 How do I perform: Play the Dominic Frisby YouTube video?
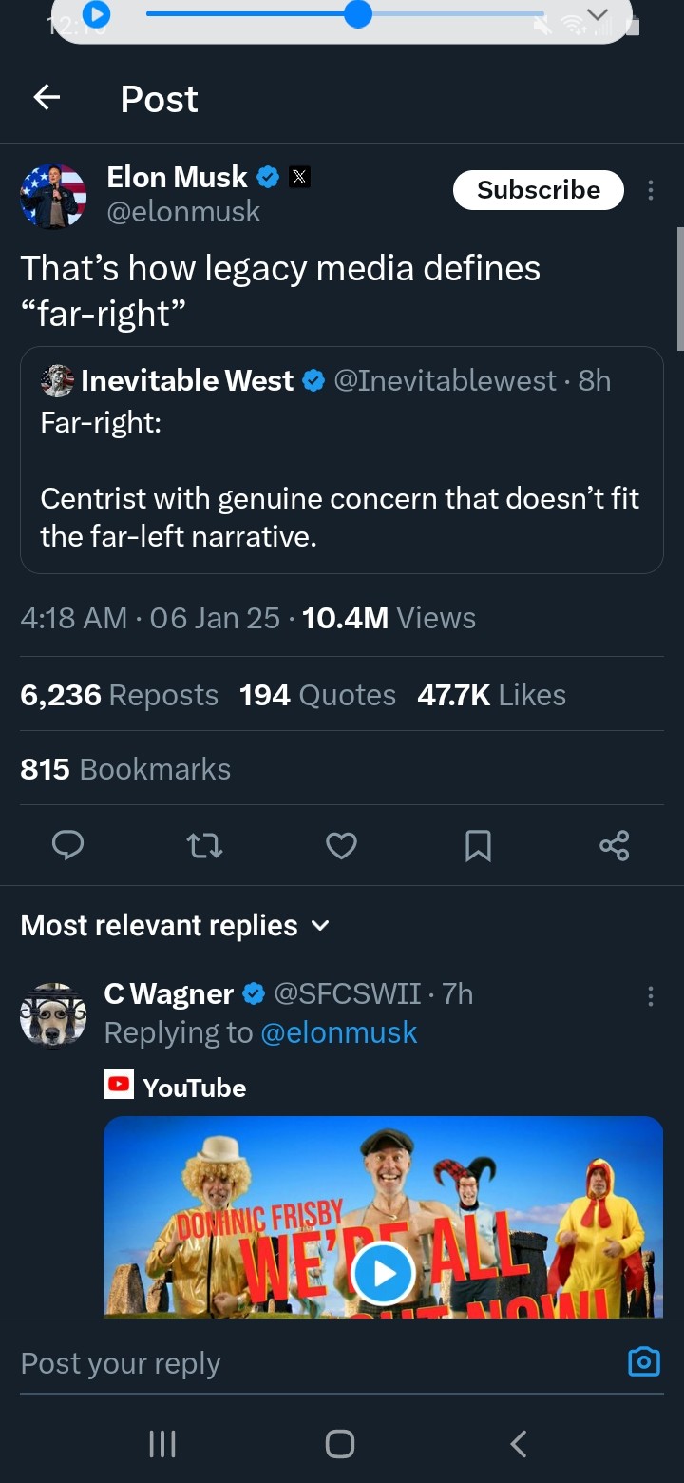(x=383, y=1272)
